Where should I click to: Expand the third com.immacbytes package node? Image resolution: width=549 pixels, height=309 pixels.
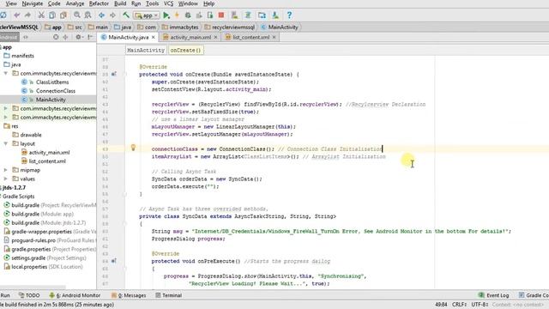point(6,118)
